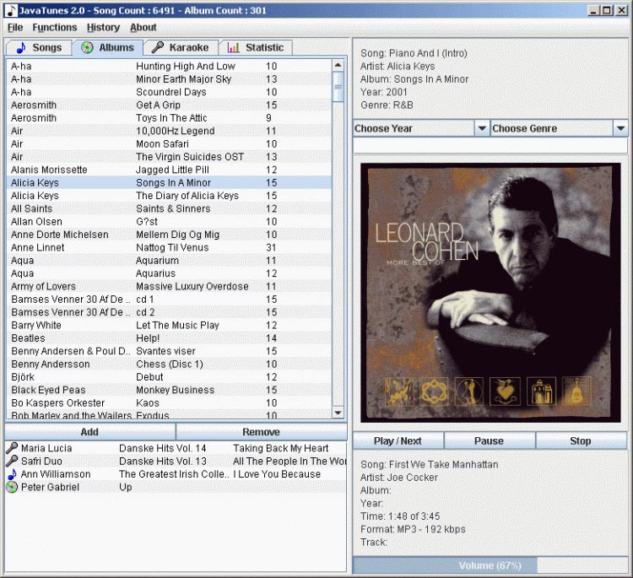Open the Choose Genre dropdown
633x578 pixels.
pyautogui.click(x=620, y=128)
